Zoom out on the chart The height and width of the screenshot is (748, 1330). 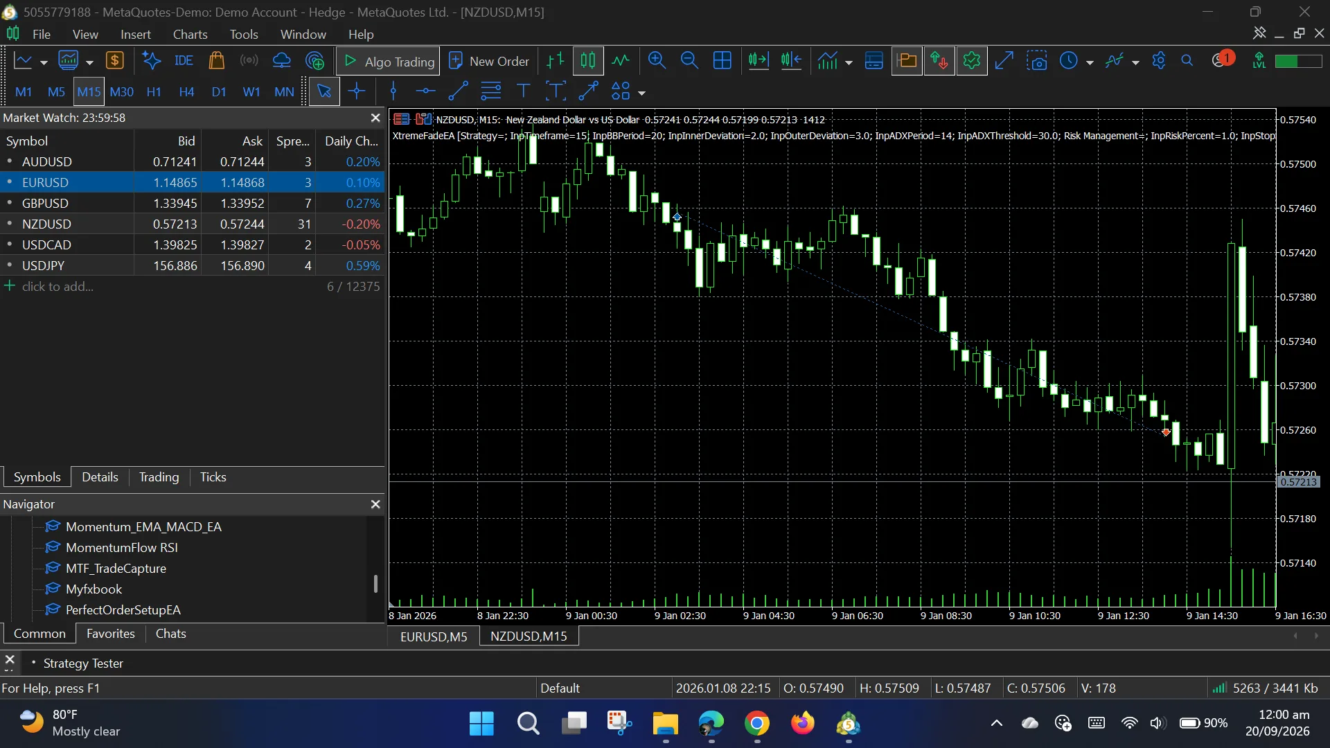tap(689, 61)
